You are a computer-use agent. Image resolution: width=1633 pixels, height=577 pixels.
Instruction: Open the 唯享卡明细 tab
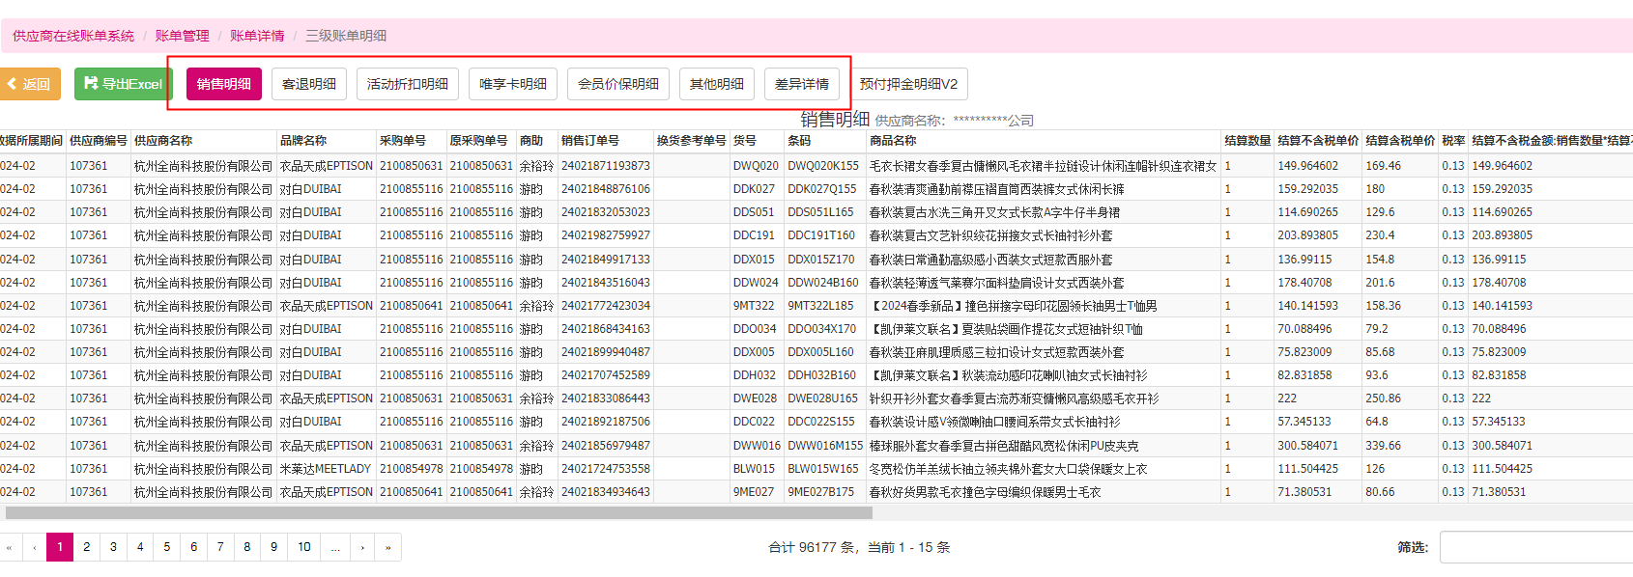pos(513,84)
